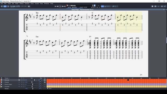Skip forward to next bar
Screen dimensions: 167x94
(63, 6)
